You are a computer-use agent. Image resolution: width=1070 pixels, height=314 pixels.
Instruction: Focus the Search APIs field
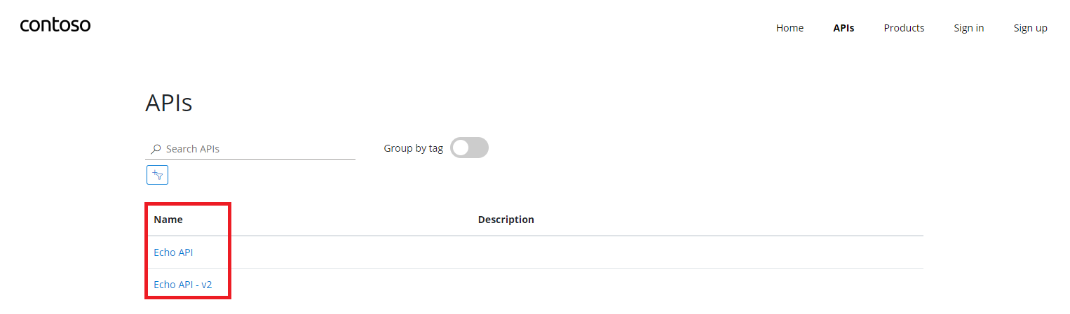[x=250, y=149]
